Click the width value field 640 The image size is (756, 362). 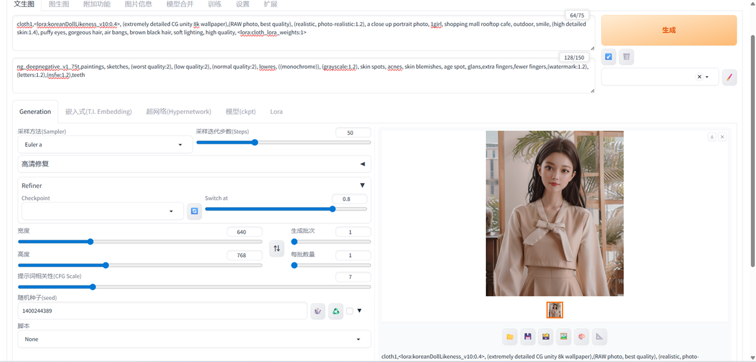[244, 232]
